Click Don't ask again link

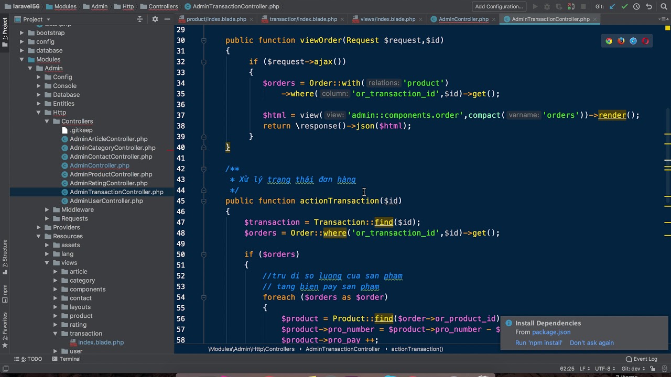592,343
